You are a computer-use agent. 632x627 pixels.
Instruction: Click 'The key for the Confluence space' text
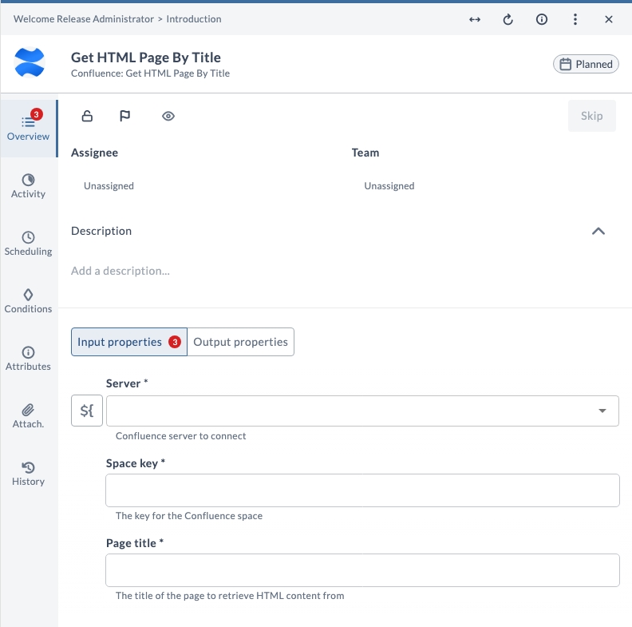click(x=189, y=516)
